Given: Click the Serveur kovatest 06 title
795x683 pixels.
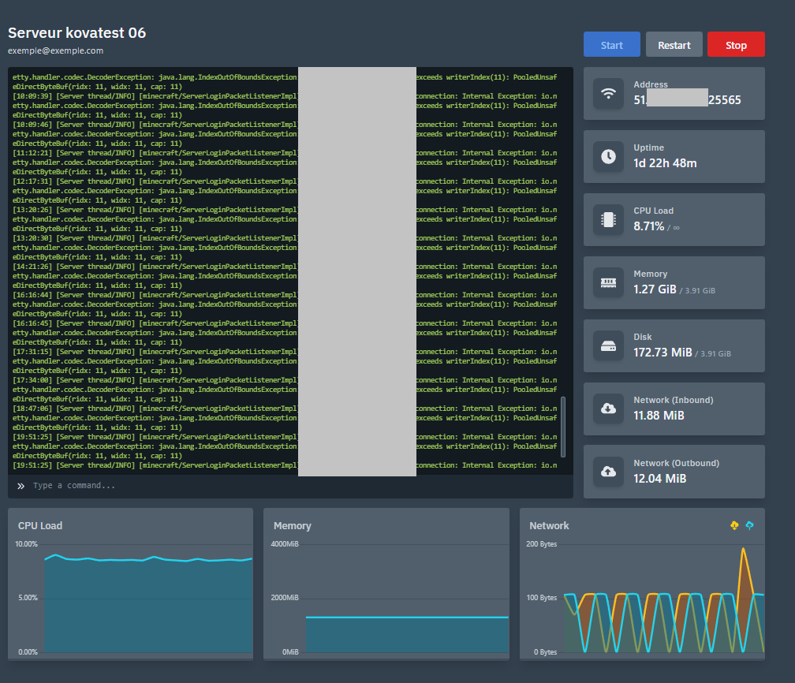Looking at the screenshot, I should coord(77,33).
